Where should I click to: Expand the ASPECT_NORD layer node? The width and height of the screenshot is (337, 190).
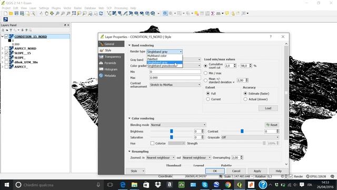[x=2, y=49]
